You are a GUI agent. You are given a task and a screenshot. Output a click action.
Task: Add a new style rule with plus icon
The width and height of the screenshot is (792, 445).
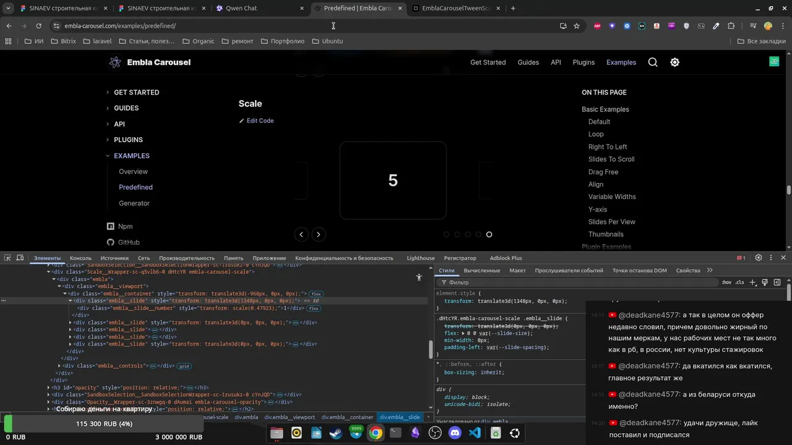[x=753, y=282]
